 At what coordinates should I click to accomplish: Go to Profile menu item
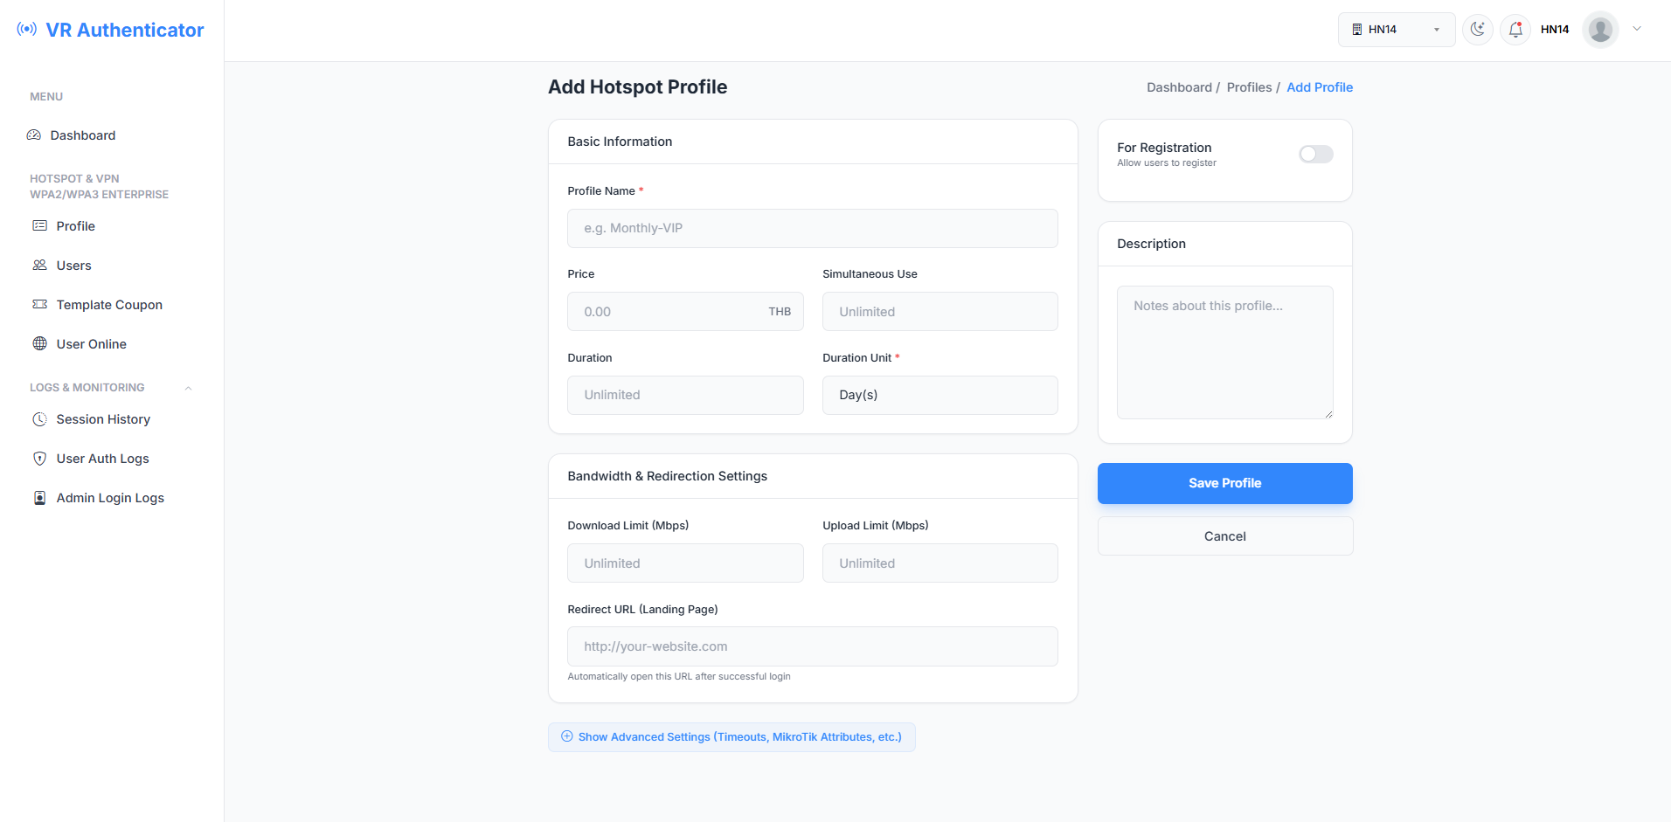click(x=76, y=226)
